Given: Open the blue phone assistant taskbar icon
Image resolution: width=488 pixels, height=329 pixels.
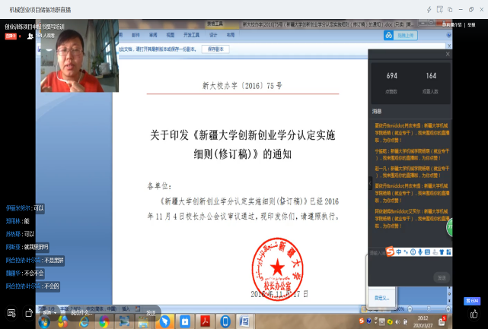Looking at the screenshot, I should click(225, 321).
